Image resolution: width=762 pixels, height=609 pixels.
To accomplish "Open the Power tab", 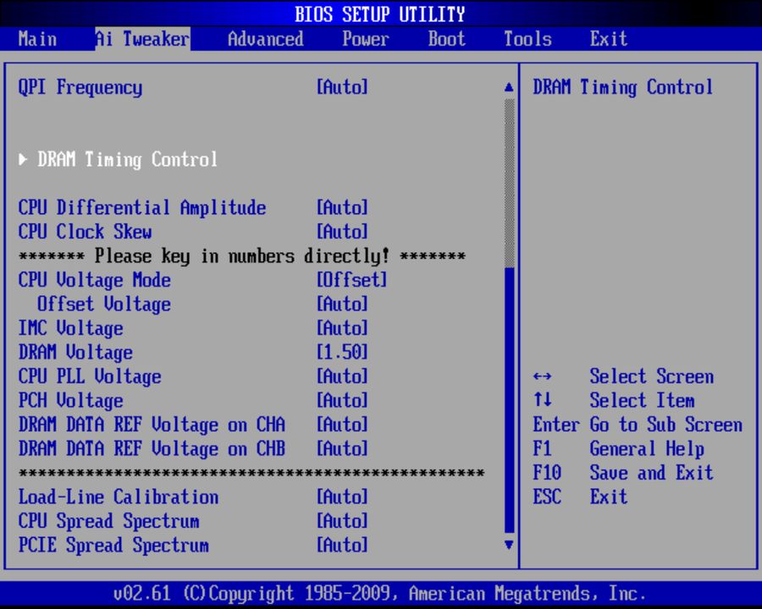I will click(x=366, y=39).
